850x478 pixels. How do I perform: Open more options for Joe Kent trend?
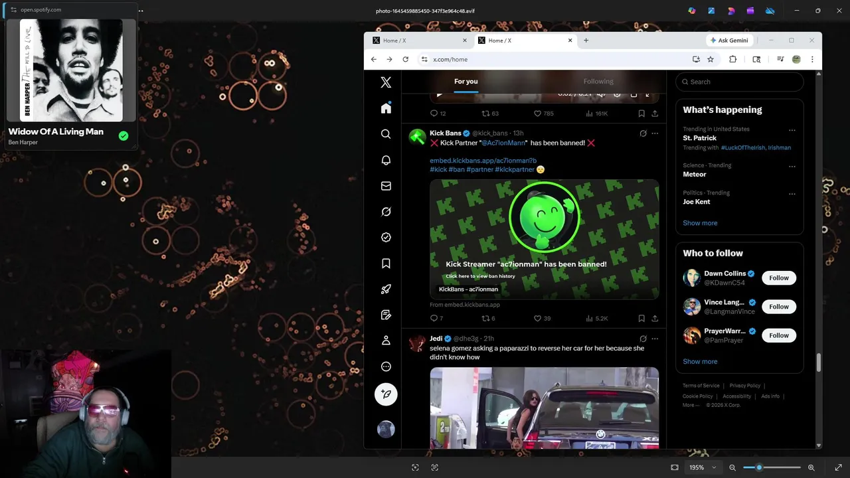[792, 194]
